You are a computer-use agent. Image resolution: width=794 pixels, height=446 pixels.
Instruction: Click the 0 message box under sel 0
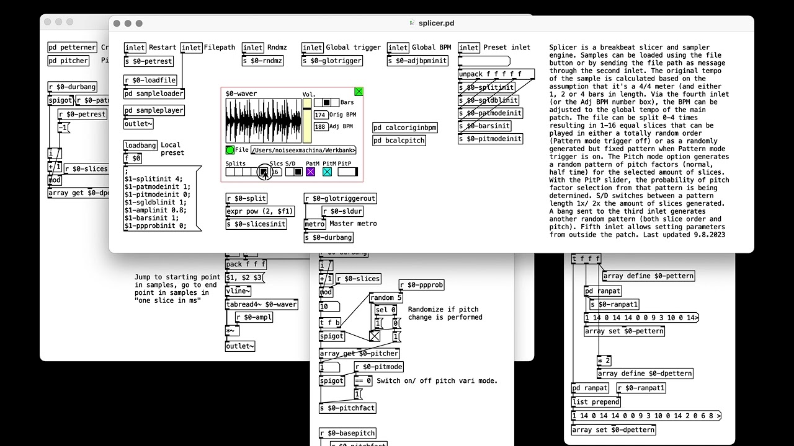point(397,323)
